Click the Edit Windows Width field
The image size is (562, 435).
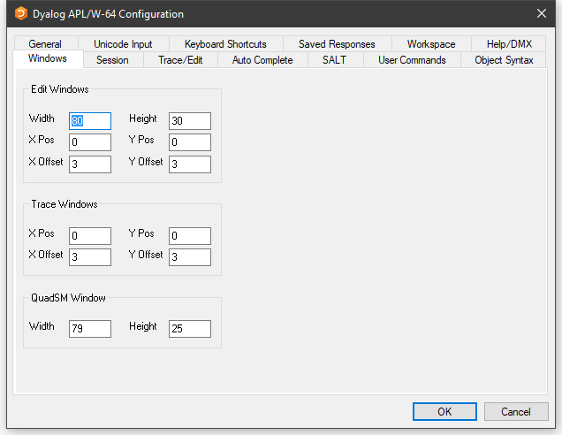click(90, 121)
